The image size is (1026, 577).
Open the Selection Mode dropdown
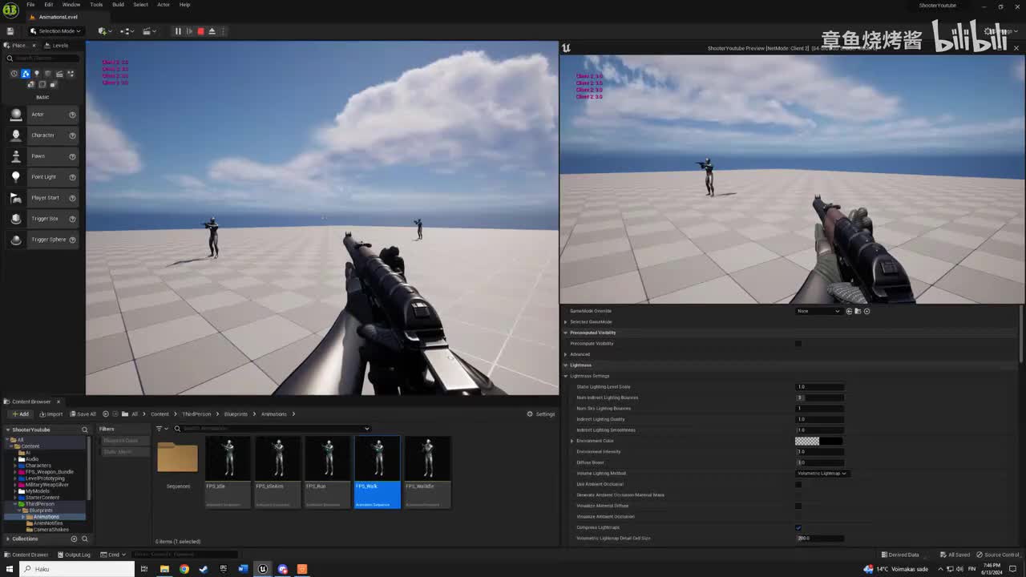tap(55, 31)
